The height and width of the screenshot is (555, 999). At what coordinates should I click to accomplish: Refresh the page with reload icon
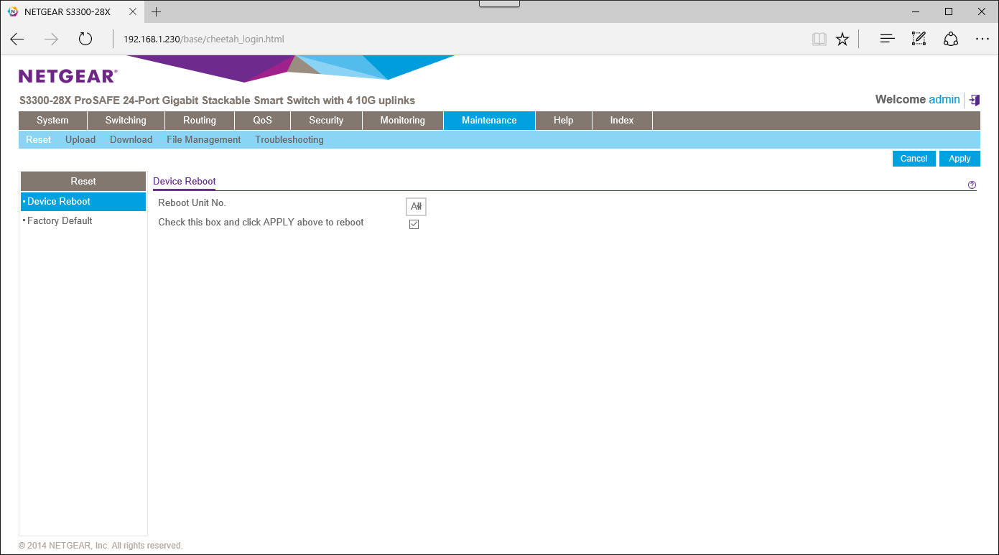point(85,39)
